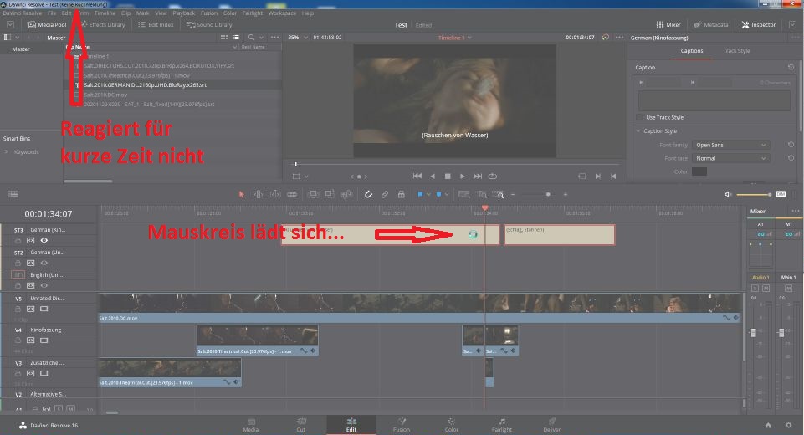Toggle the Mixer panel button

(x=668, y=24)
